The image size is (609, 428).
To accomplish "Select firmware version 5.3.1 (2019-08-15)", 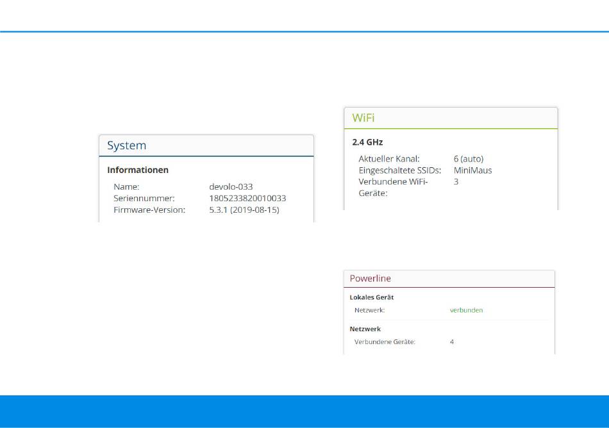I will coord(244,210).
